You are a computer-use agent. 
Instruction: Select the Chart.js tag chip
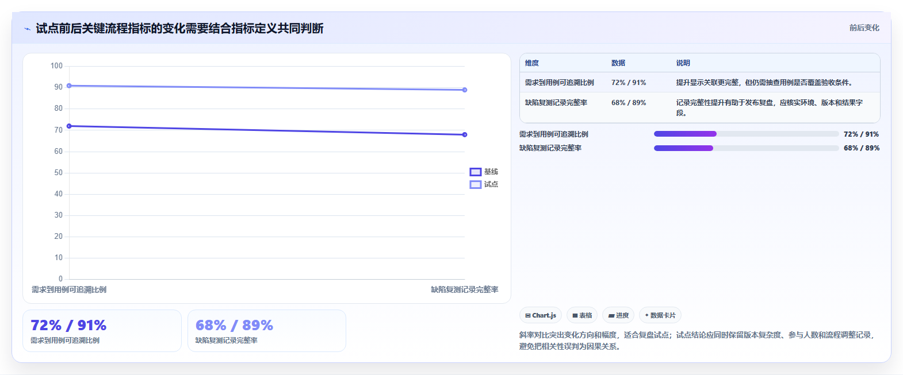541,315
